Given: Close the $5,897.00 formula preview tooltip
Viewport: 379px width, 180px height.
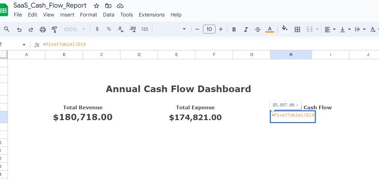Looking at the screenshot, I should coord(297,105).
